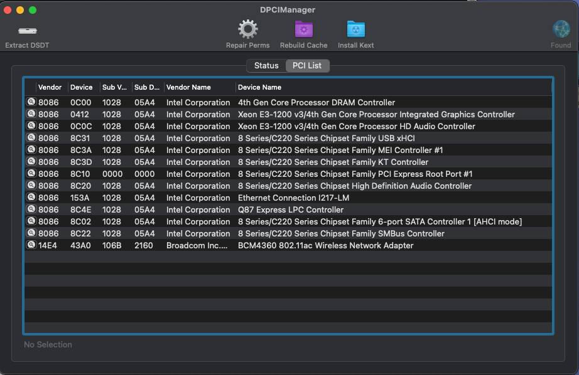
Task: Click sub vendor cell '106B'
Action: tap(112, 245)
